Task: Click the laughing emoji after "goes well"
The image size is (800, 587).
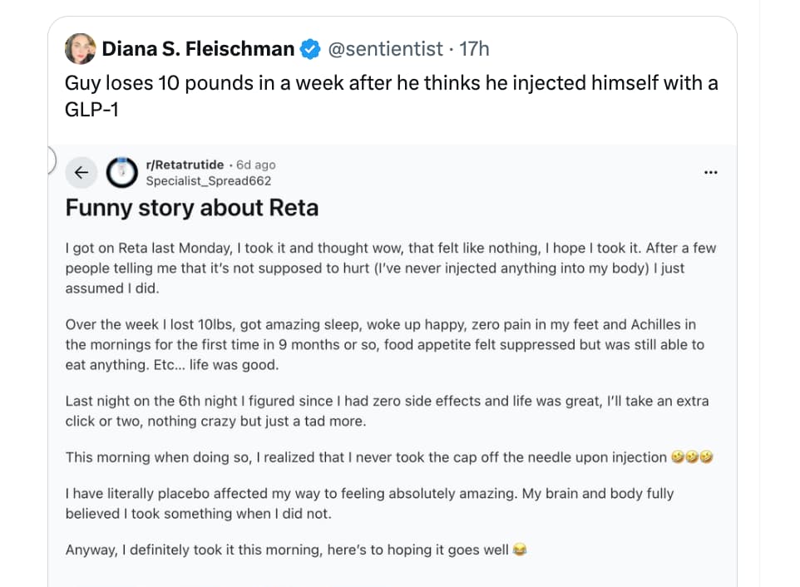Action: pyautogui.click(x=521, y=550)
